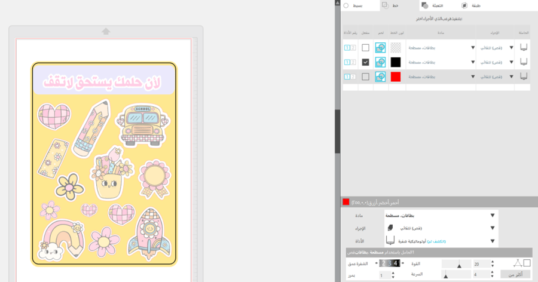This screenshot has height=282, width=538.
Task: Decrease blade depth with the left arrow
Action: [x=377, y=263]
